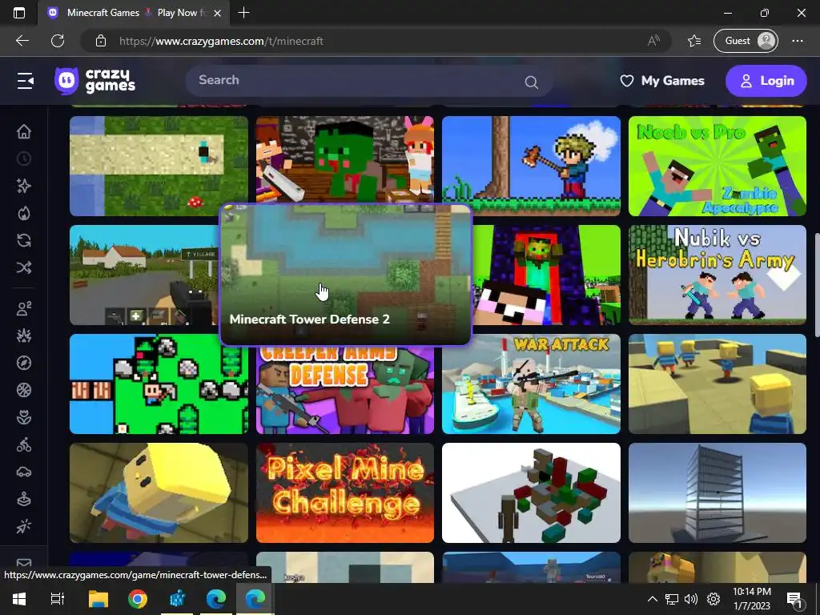Click the taskbar clock showing 10:14 PM
Viewport: 820px width, 615px height.
click(751, 599)
